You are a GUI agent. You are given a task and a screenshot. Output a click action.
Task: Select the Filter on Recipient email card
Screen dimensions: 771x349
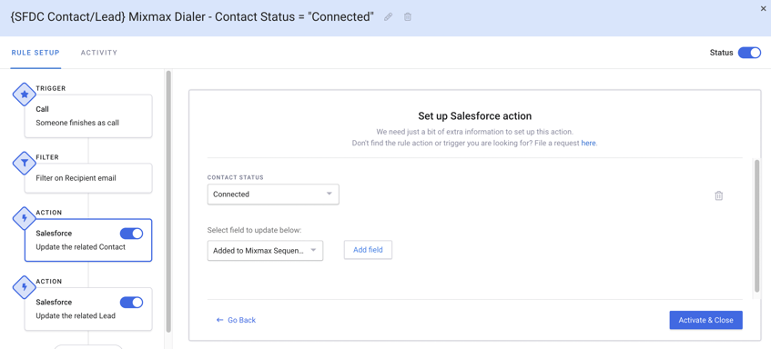[88, 178]
